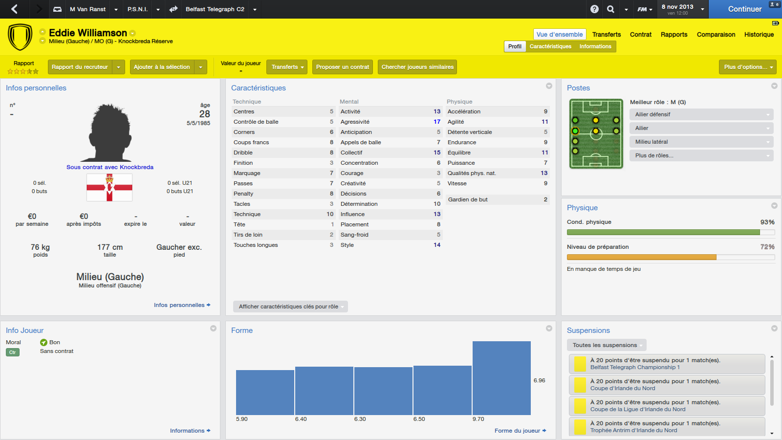Click the Niveau de préparation progress bar
Screen dimensions: 782x440
tap(671, 257)
